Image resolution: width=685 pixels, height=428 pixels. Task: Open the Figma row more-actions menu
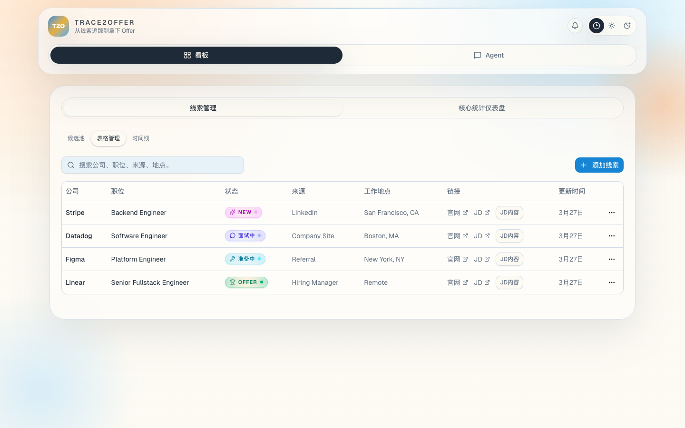612,259
